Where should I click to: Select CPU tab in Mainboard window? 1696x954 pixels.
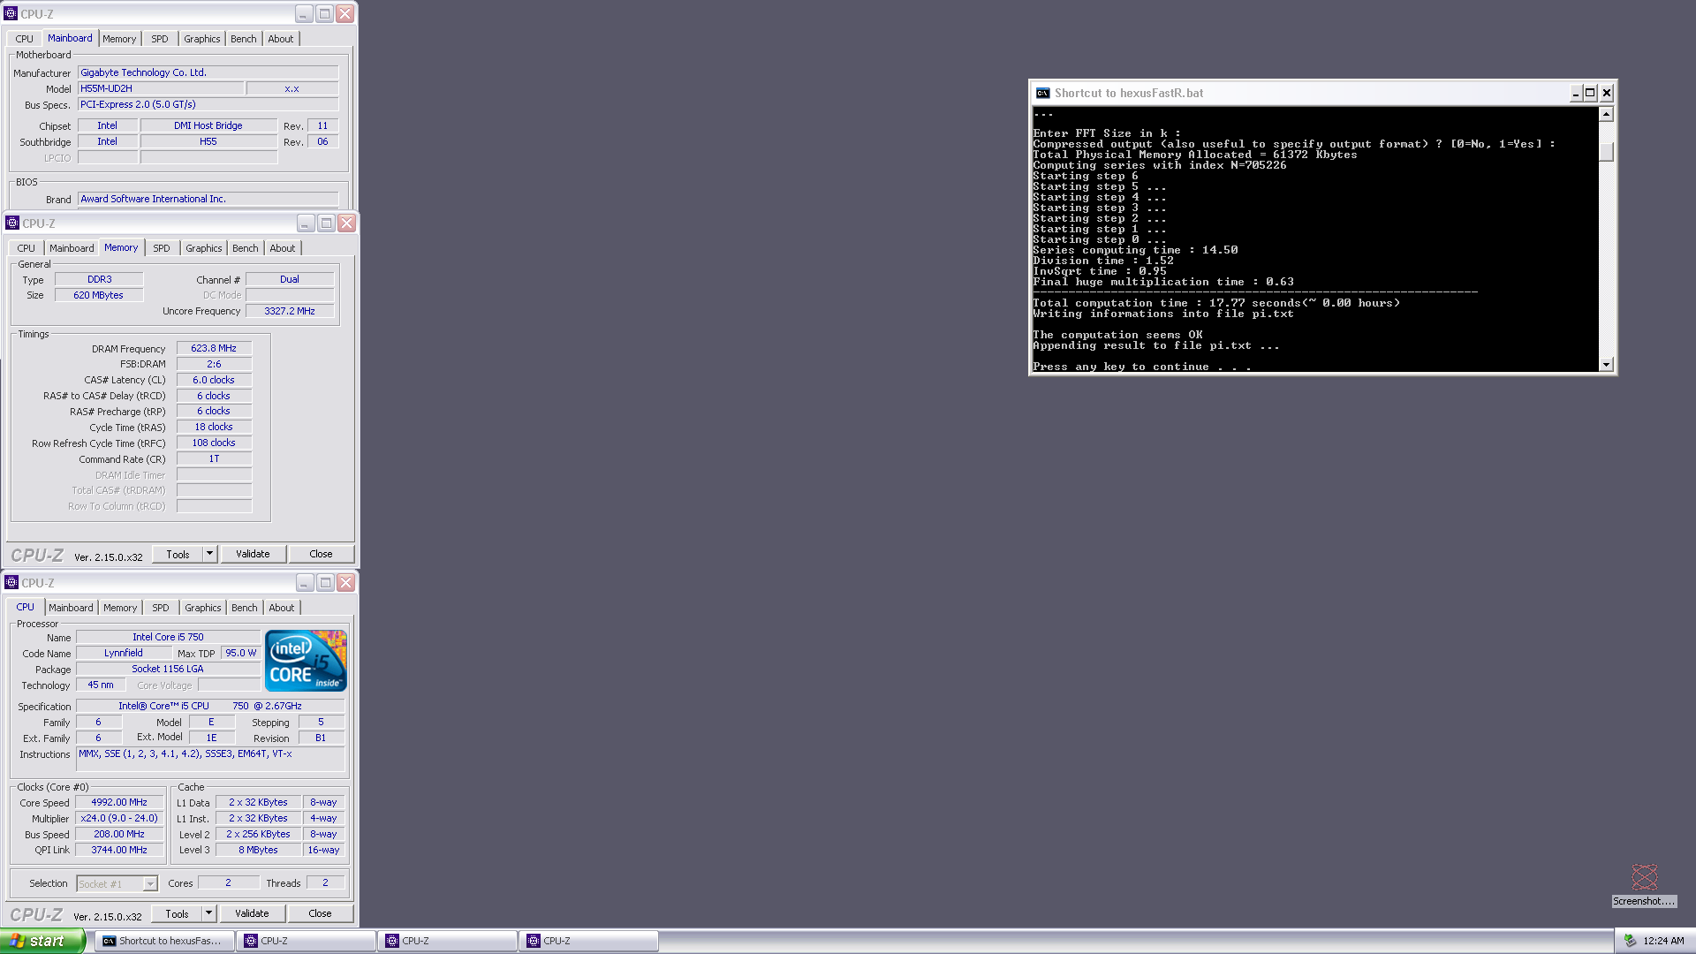coord(25,39)
